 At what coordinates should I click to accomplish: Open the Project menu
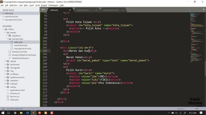point(44,5)
